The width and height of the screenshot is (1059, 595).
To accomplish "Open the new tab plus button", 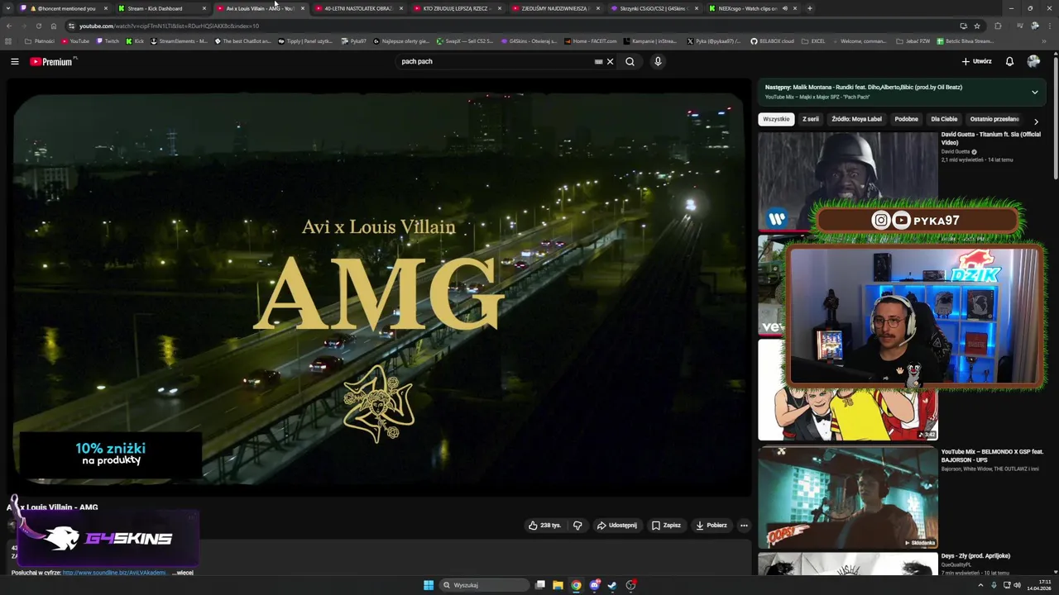I will [809, 8].
